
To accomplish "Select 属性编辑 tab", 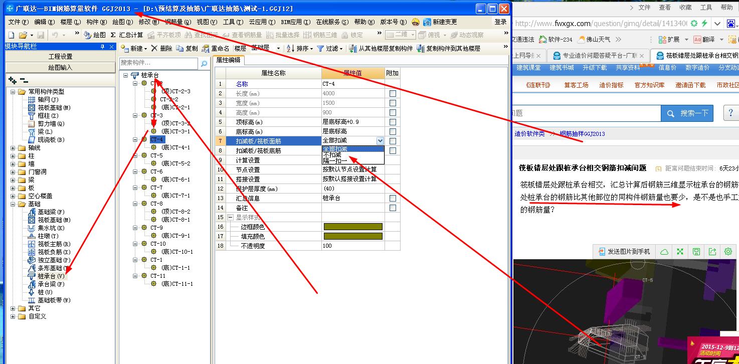I will (228, 60).
